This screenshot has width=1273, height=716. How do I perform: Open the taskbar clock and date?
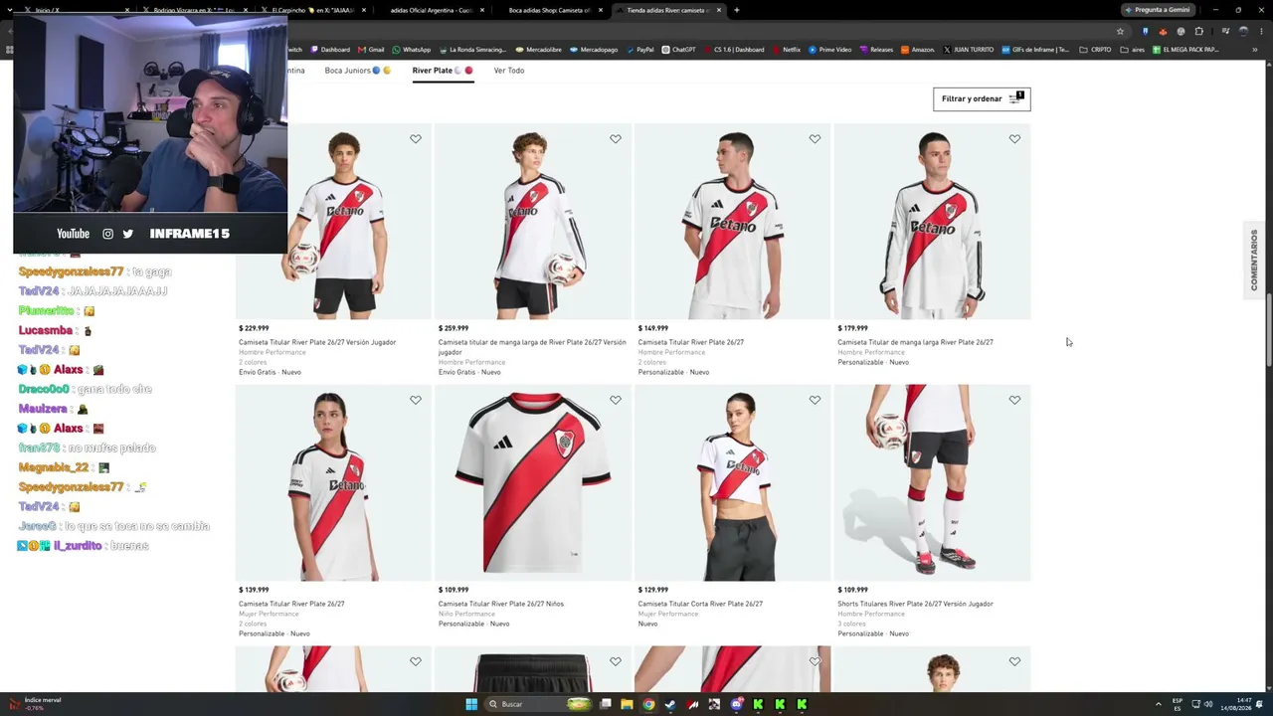[x=1236, y=704]
